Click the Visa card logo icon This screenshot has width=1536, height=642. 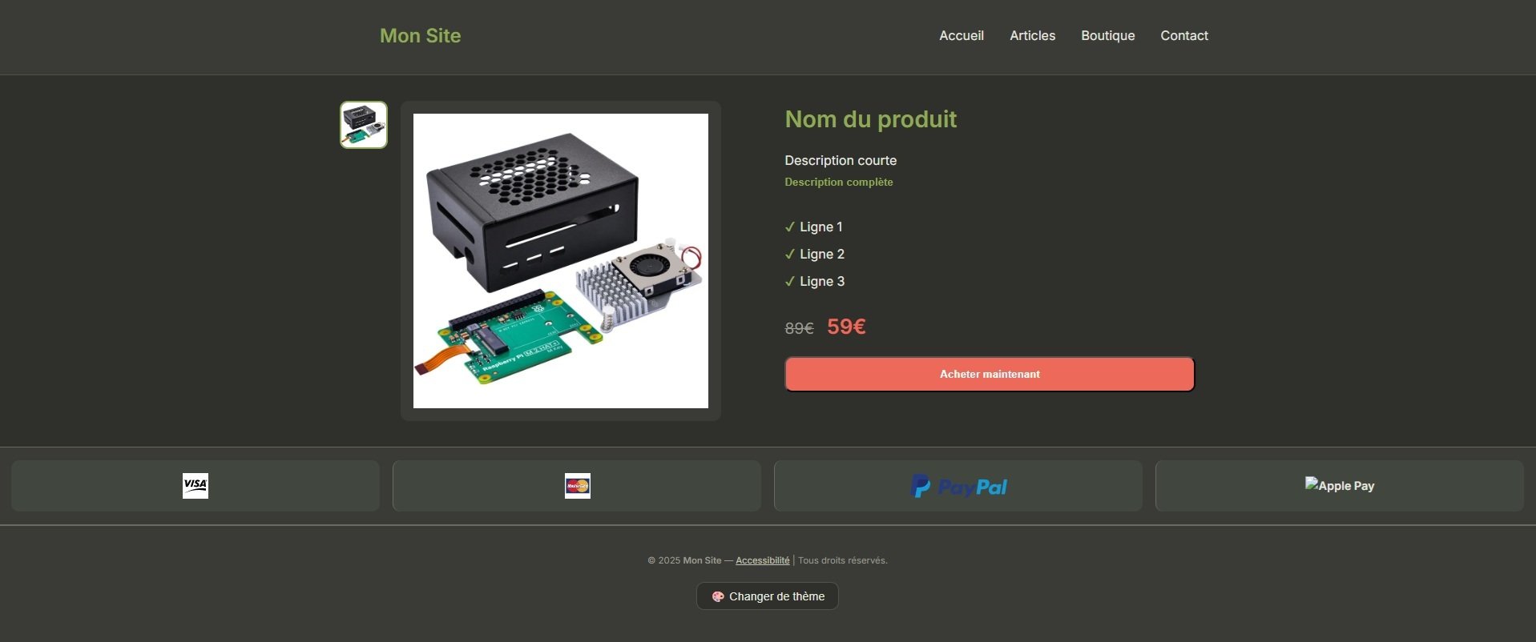(x=196, y=485)
